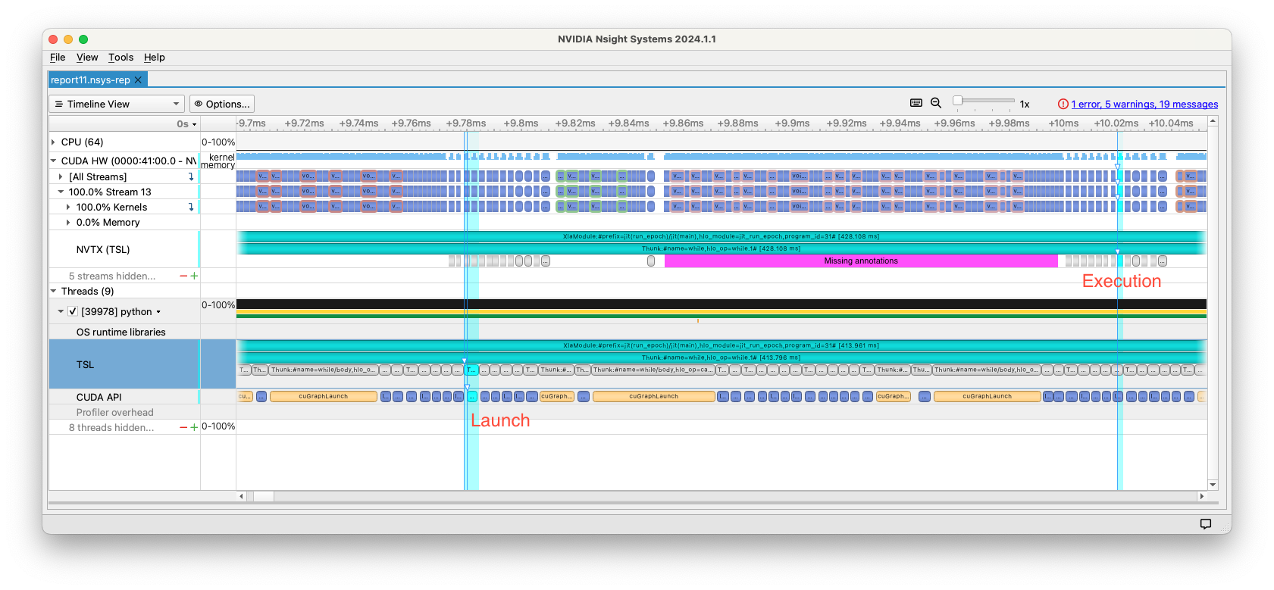Click the horizontal scrollbar right arrow
This screenshot has height=590, width=1274.
(x=1201, y=497)
